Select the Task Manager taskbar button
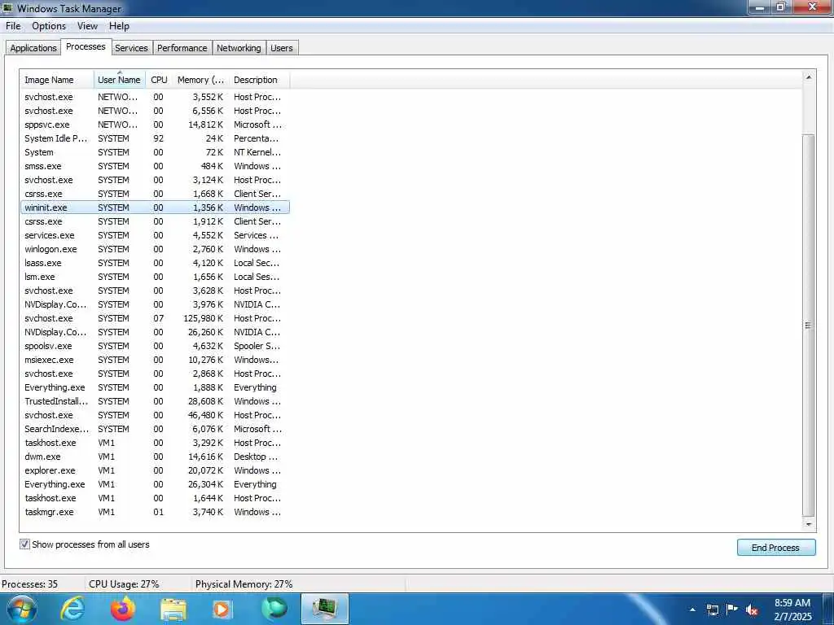This screenshot has height=625, width=834. [325, 609]
